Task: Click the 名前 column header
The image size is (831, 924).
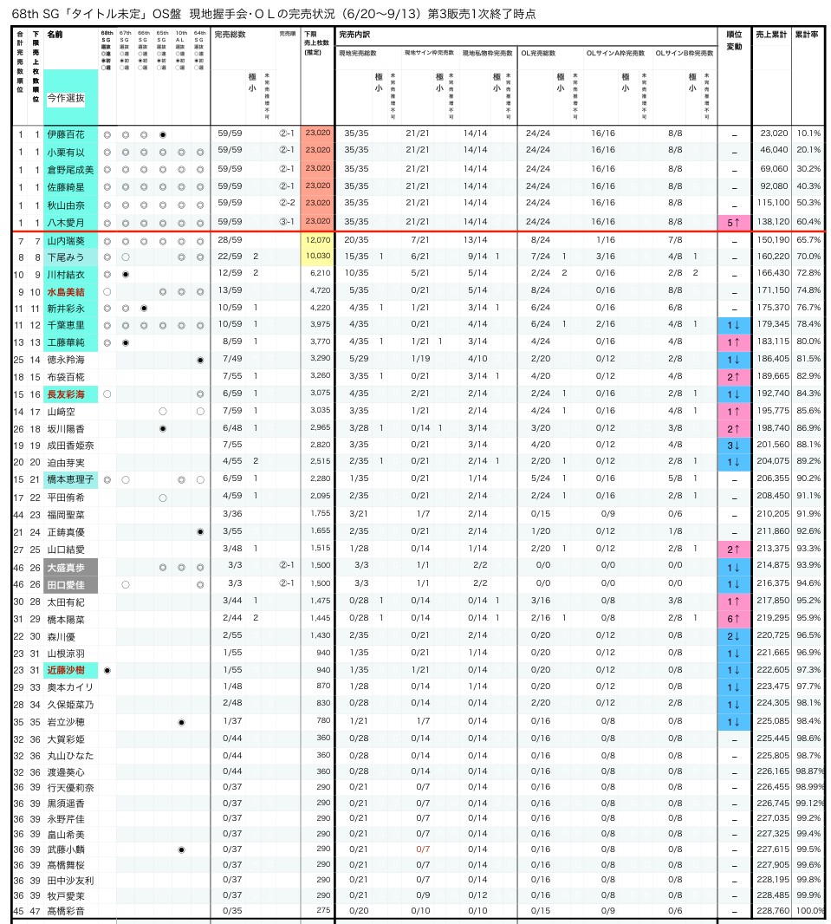Action: [x=55, y=35]
